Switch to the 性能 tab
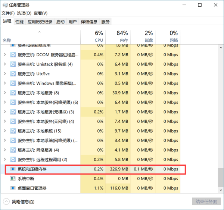Screen dimensions: 224x210 (19, 22)
